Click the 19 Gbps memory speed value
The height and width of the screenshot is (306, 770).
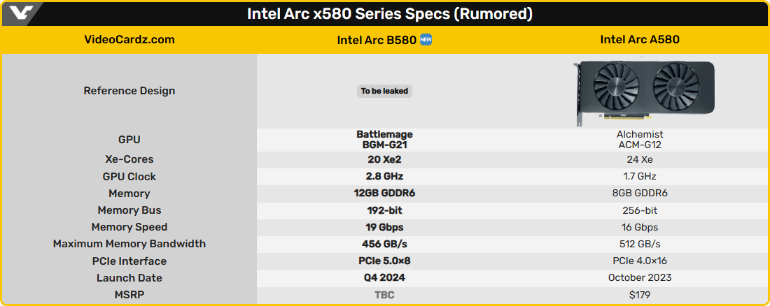click(384, 227)
